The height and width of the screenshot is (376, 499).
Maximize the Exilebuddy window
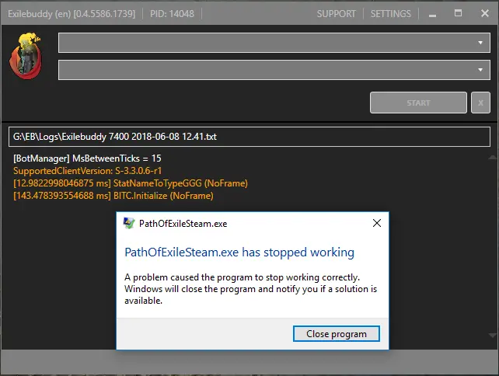point(458,13)
